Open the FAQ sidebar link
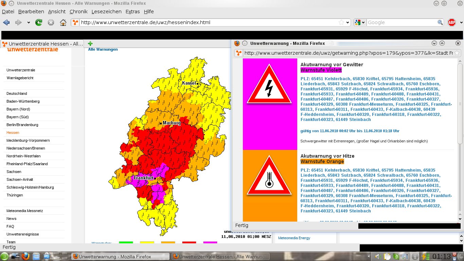 point(10,226)
